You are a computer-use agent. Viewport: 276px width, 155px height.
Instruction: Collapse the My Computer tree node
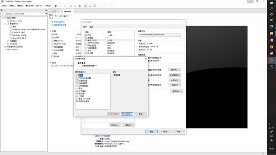point(3,18)
